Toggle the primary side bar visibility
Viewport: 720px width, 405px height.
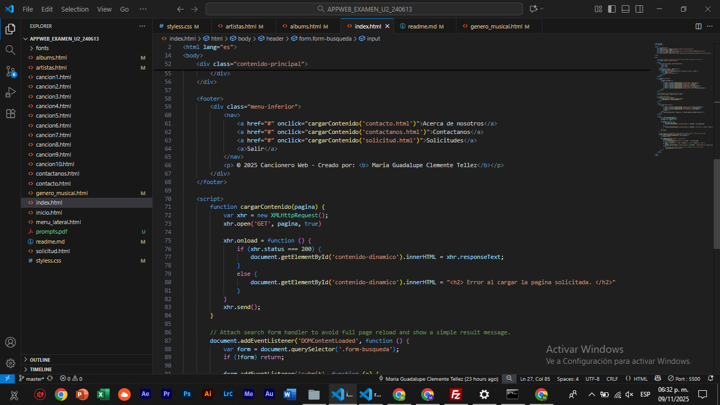612,9
